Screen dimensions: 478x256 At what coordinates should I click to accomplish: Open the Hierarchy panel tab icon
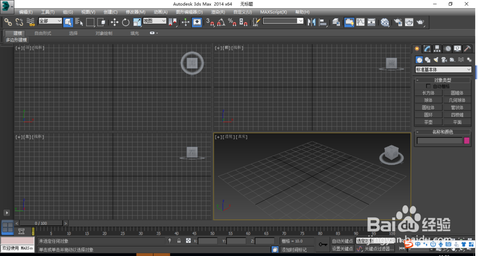click(x=437, y=49)
